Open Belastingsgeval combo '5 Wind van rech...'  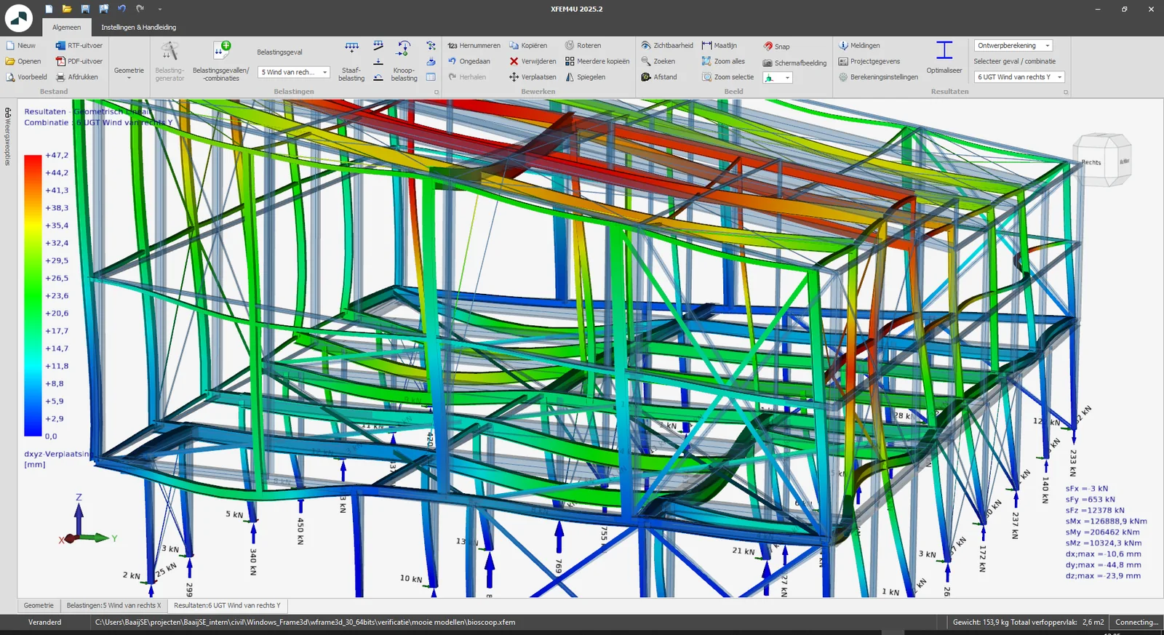click(294, 72)
